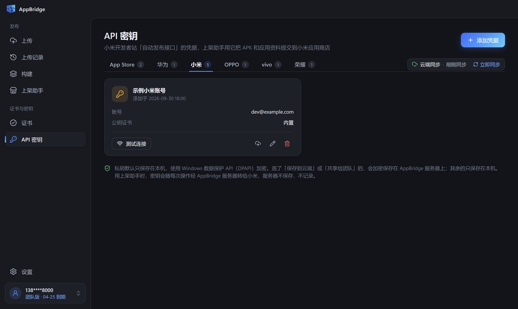
Task: Click 添加于 2026-09-30 18:00 timestamp
Action: point(159,98)
